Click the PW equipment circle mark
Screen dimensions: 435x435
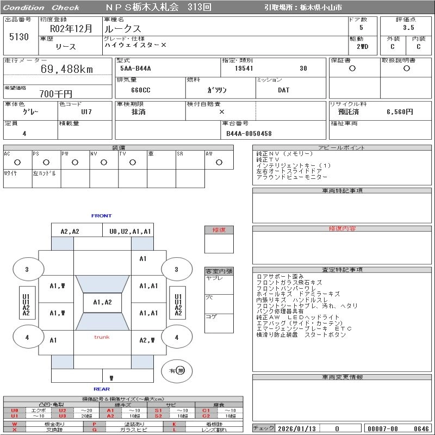point(75,162)
